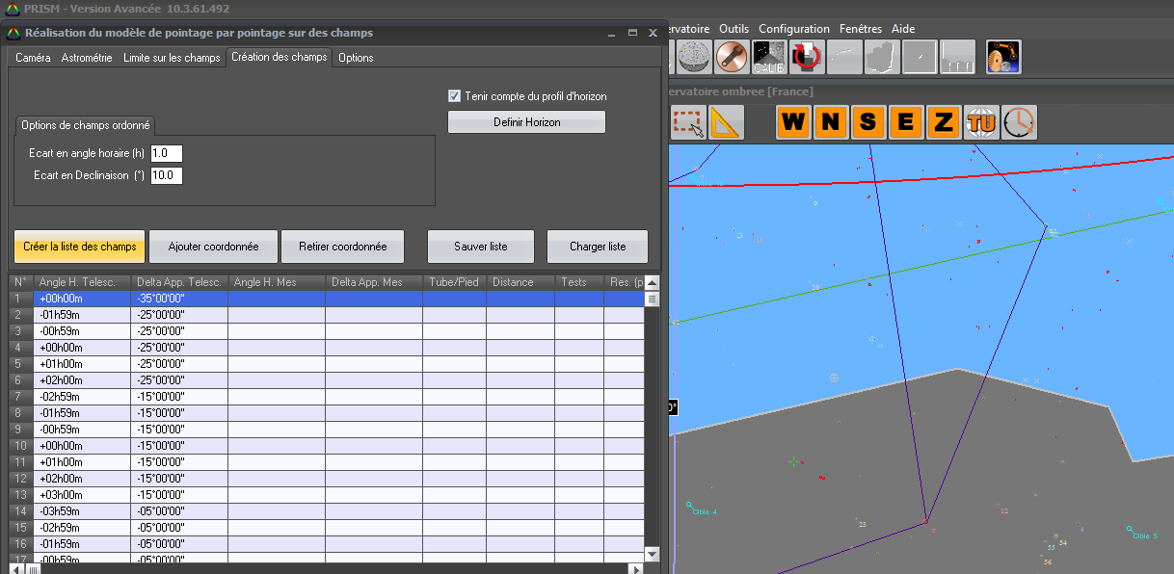This screenshot has width=1174, height=574.
Task: Click the 'Sauver liste' button
Action: point(480,247)
